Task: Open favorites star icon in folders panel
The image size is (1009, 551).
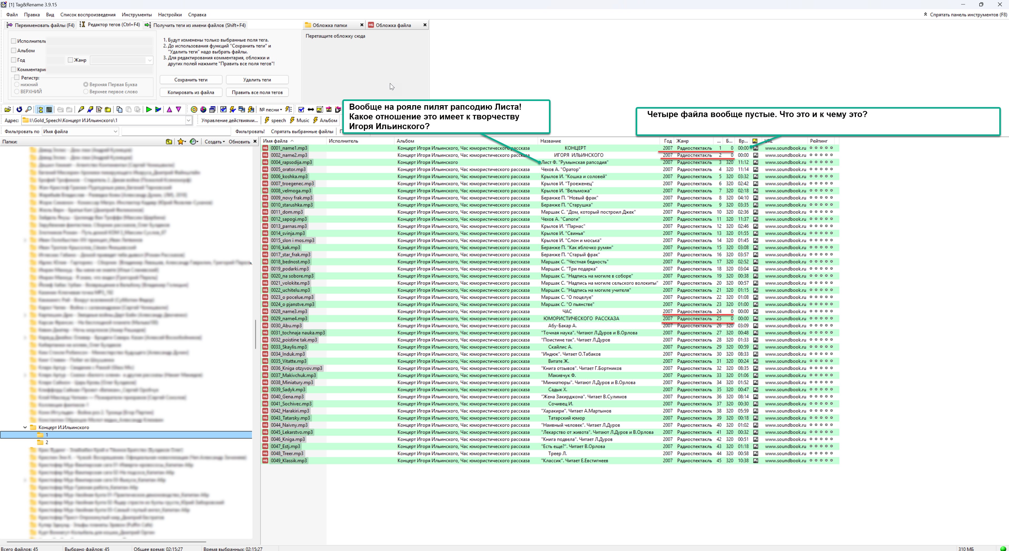Action: (x=181, y=141)
